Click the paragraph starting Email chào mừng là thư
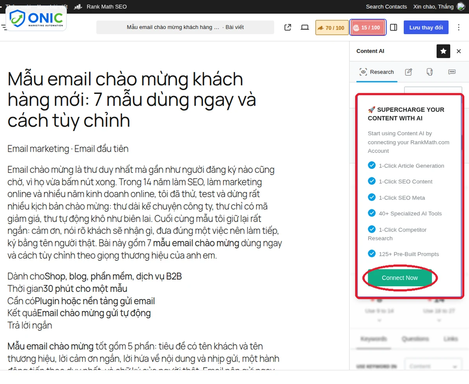 [x=145, y=213]
